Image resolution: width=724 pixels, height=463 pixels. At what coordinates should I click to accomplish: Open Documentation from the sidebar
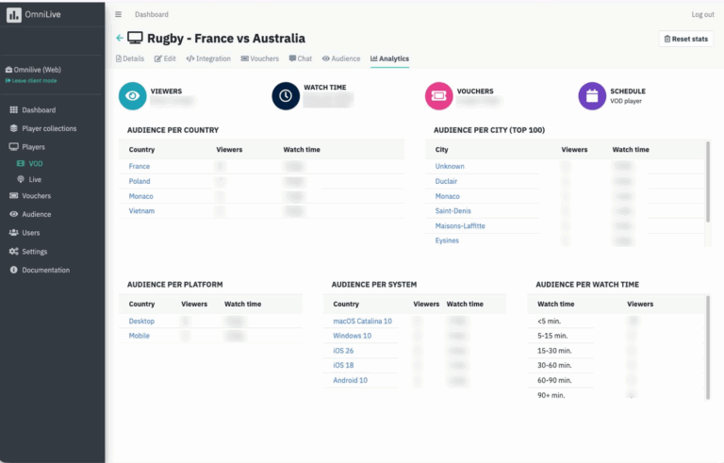(x=40, y=270)
